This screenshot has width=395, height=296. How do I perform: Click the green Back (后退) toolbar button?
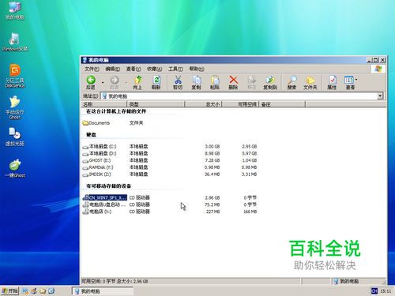pos(91,82)
